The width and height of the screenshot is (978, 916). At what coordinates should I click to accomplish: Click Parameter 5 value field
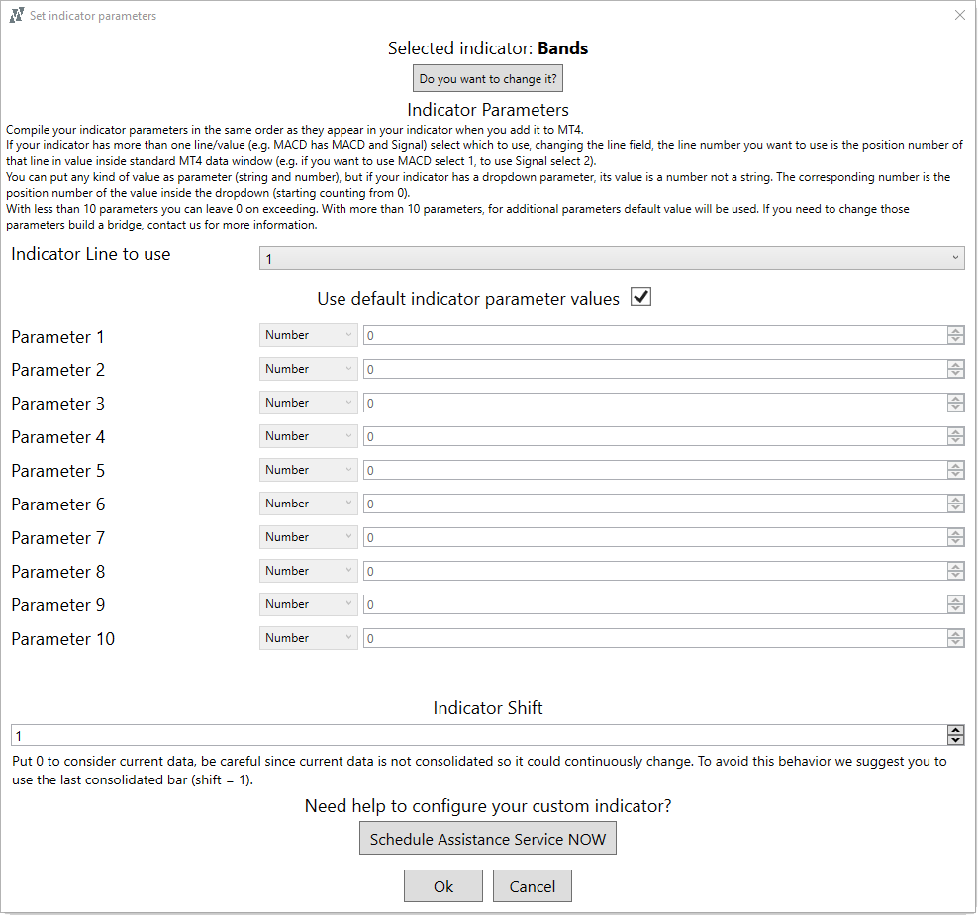click(x=655, y=471)
